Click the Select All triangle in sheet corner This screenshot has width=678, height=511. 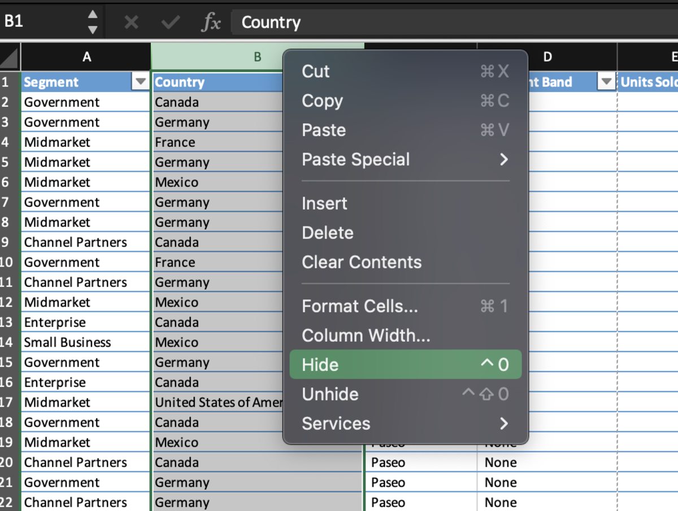[9, 56]
